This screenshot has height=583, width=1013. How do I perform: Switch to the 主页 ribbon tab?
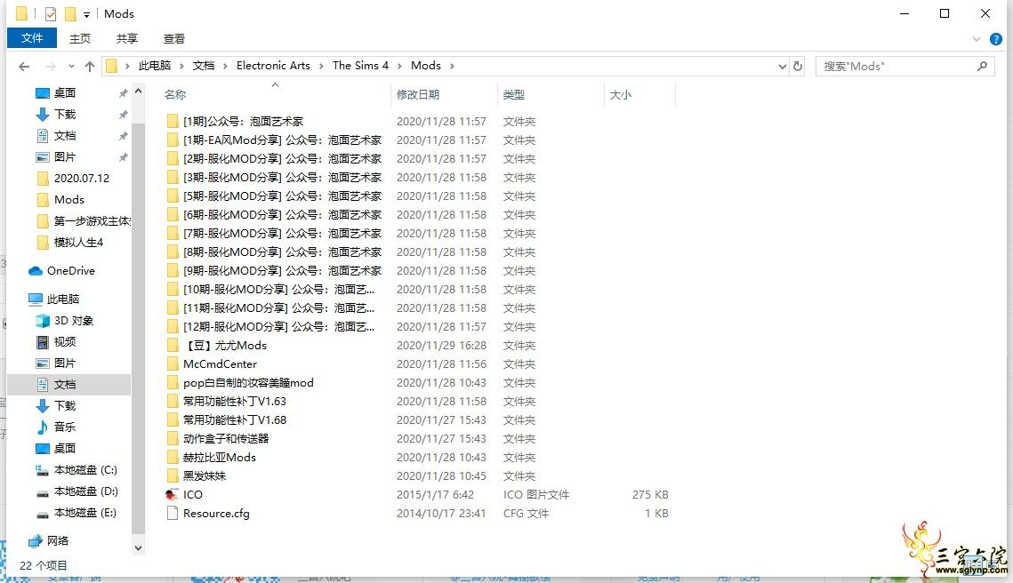(x=80, y=39)
